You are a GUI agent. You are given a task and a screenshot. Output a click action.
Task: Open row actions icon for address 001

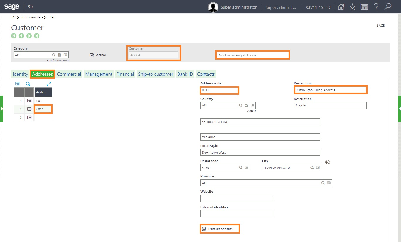click(29, 101)
